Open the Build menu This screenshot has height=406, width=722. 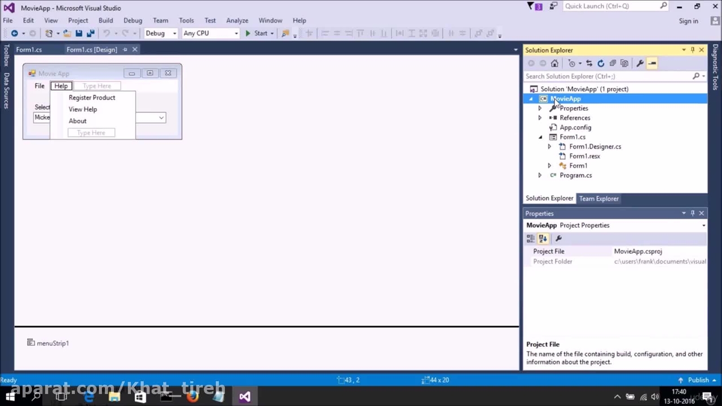point(105,20)
